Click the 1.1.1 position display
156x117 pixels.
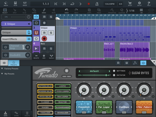(x=40, y=4)
